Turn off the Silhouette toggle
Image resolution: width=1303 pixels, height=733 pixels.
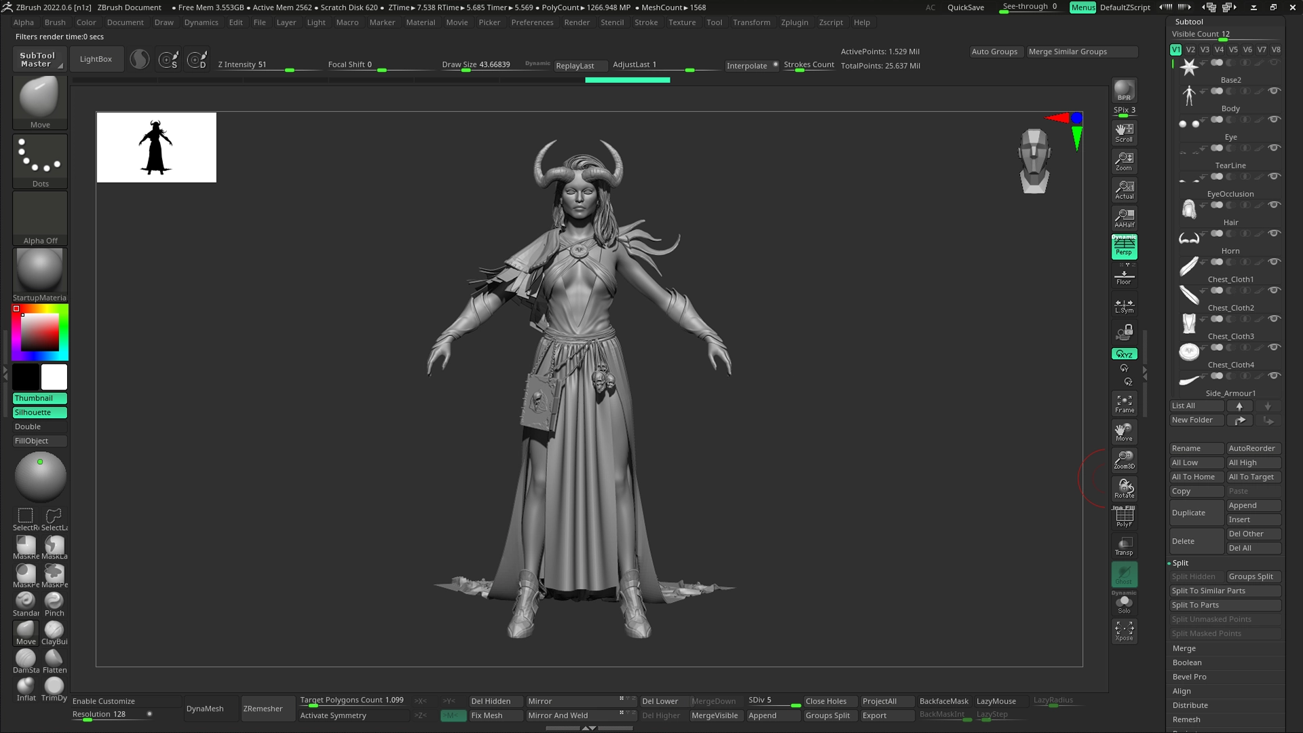39,413
